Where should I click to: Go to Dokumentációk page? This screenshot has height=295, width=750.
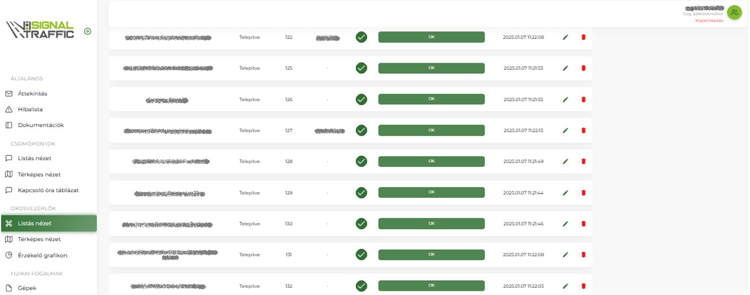coord(41,125)
